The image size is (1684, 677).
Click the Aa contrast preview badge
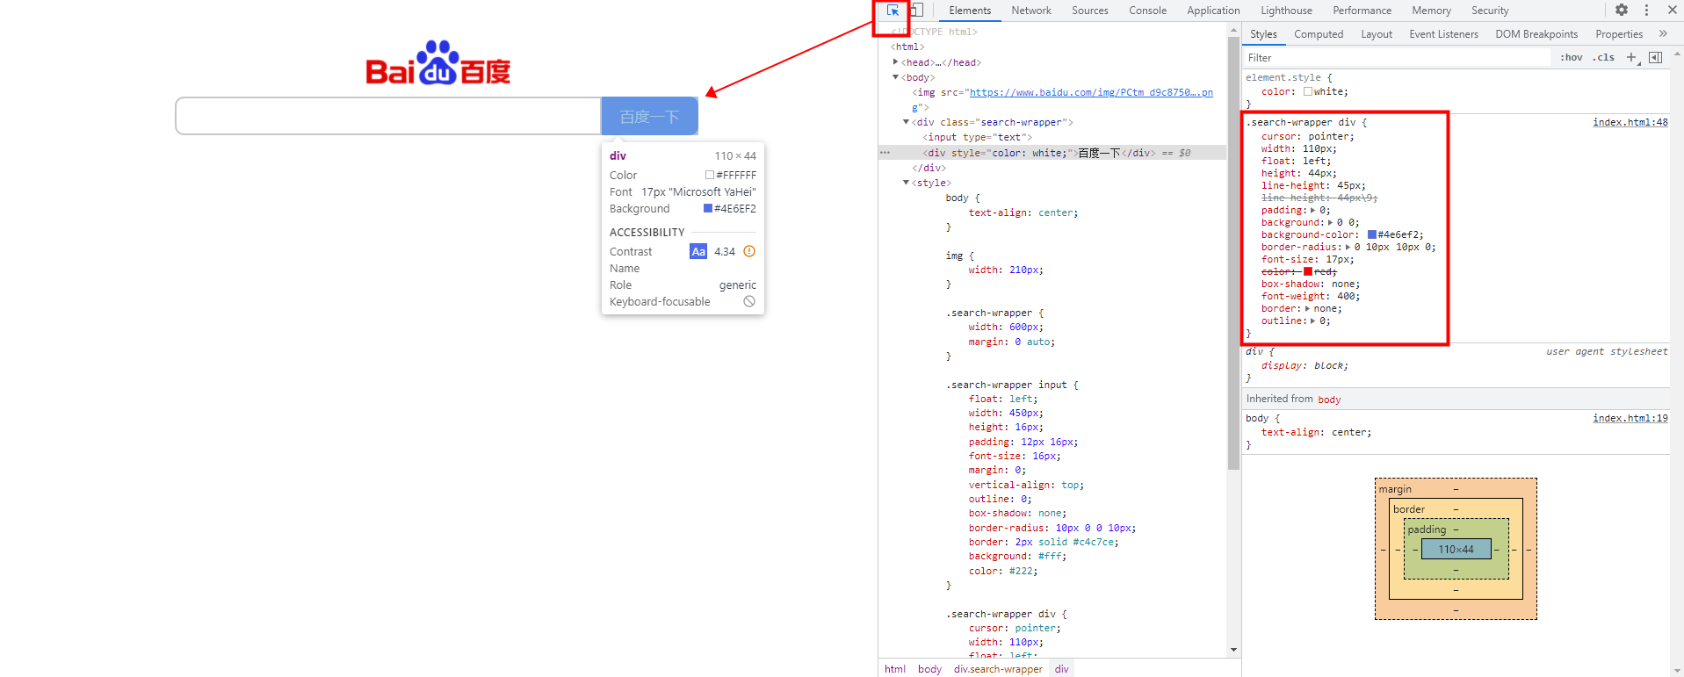click(698, 251)
